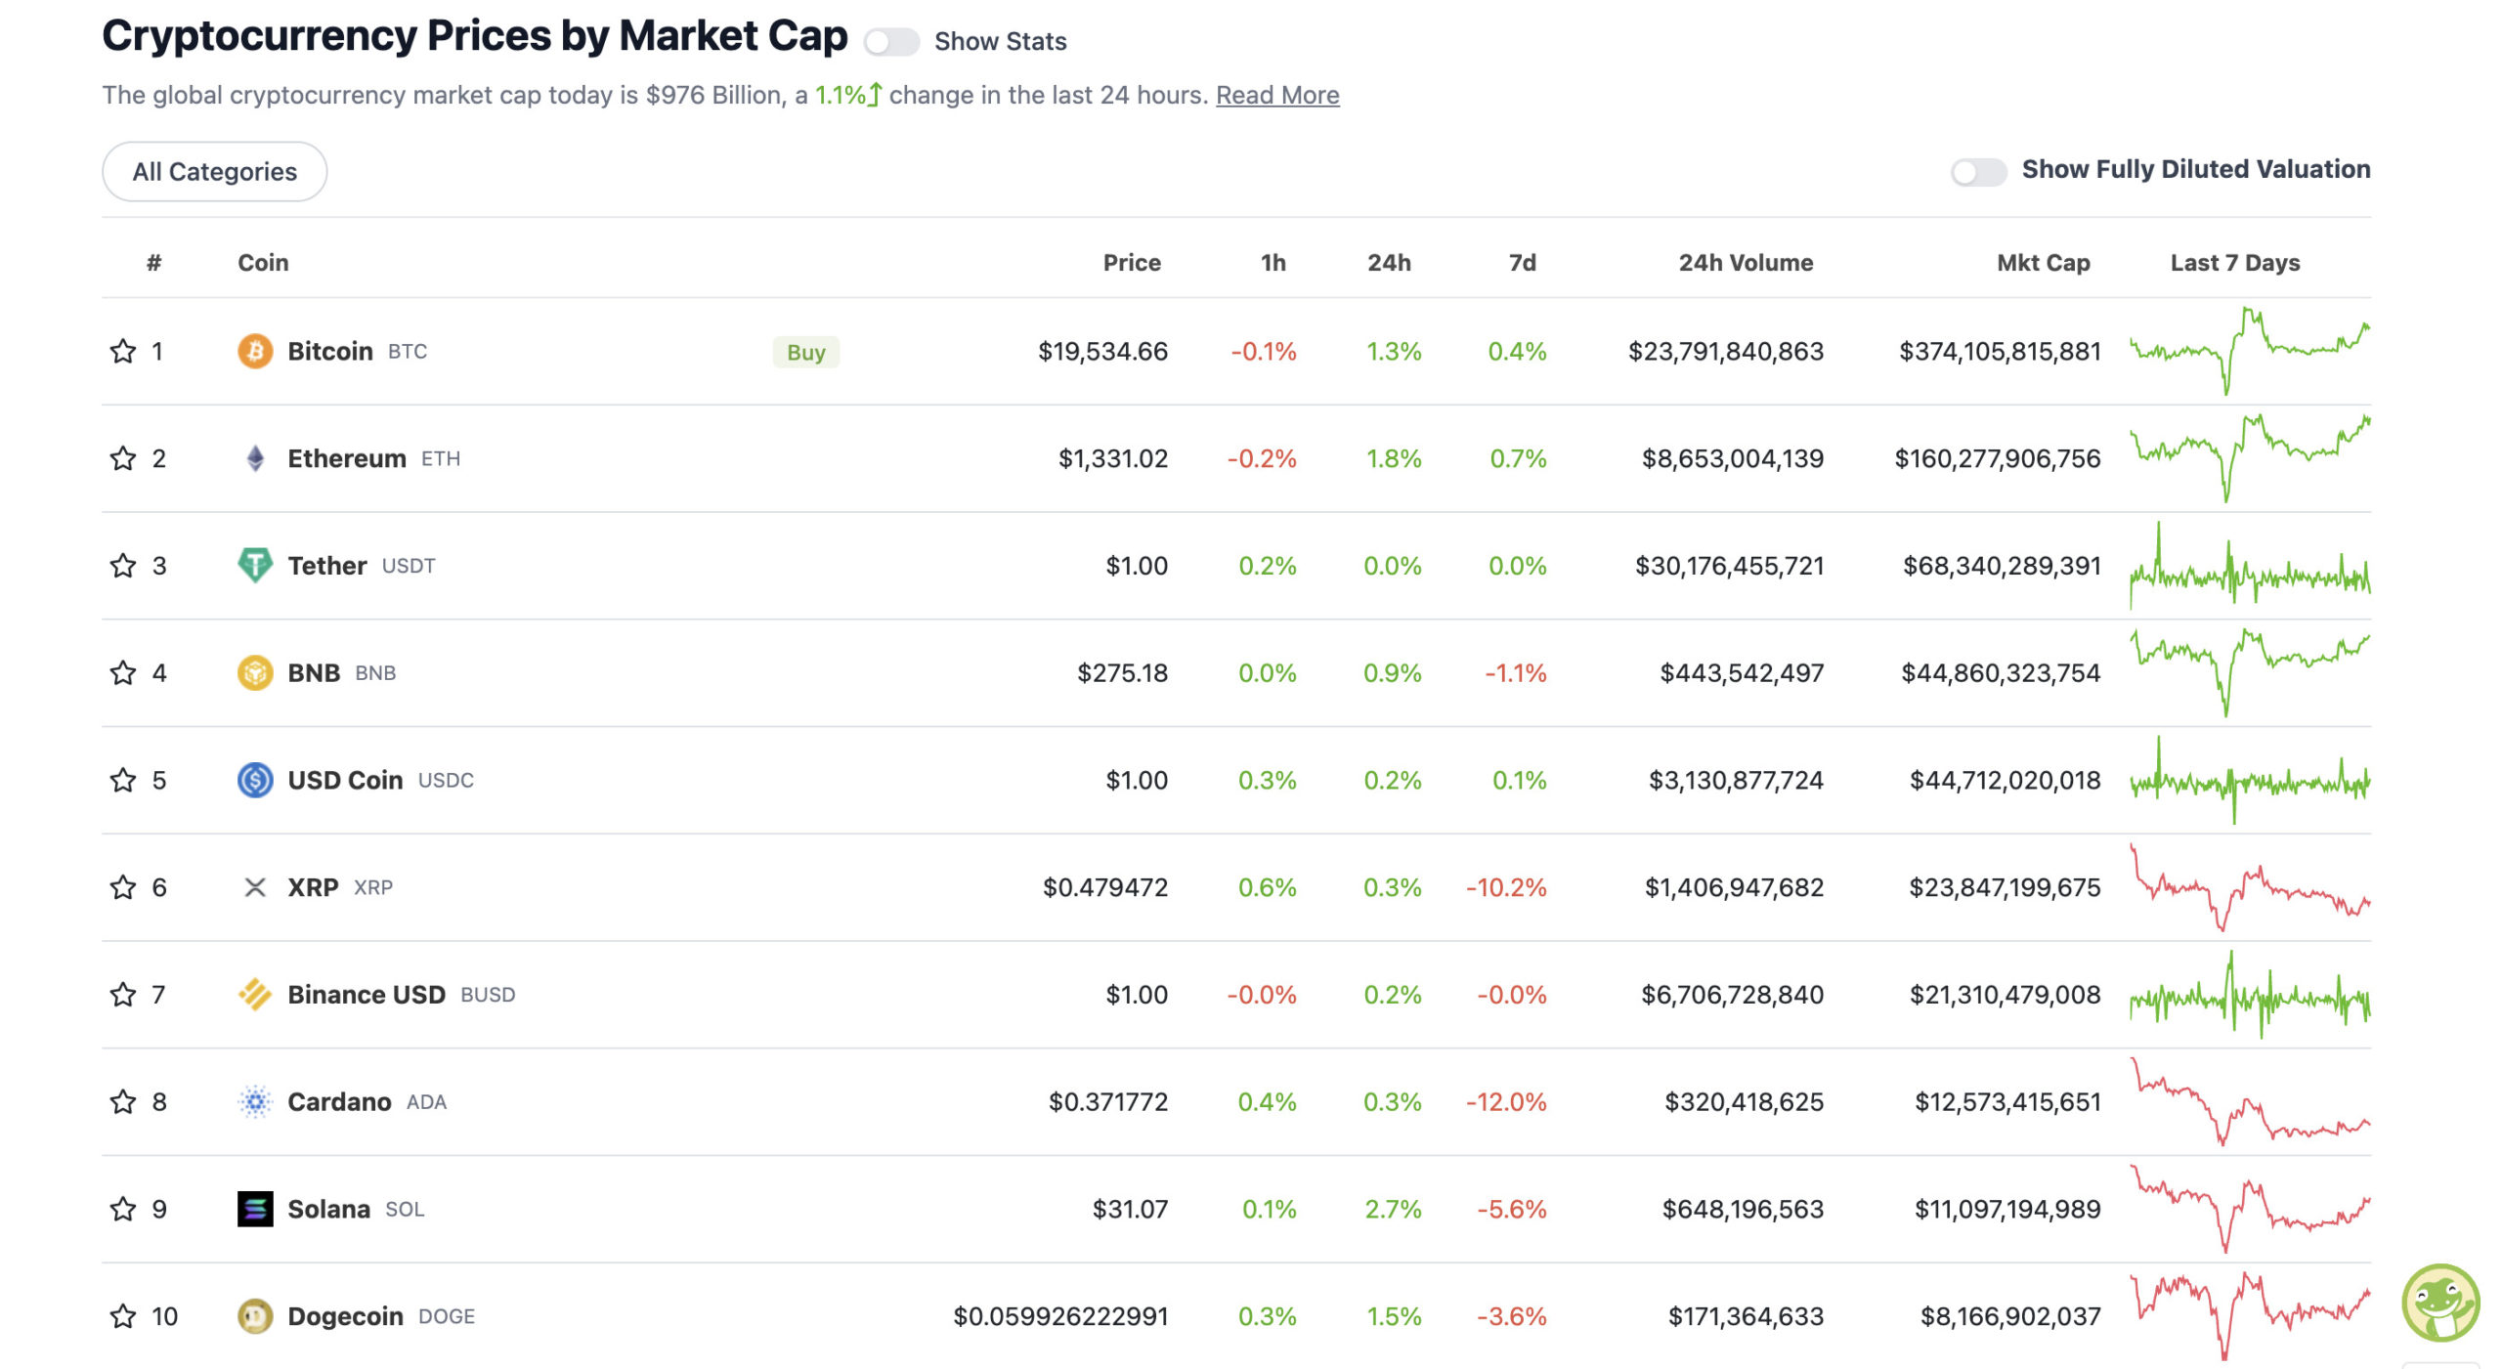The image size is (2502, 1369).
Task: Click the USD Coin logo icon
Action: (255, 781)
